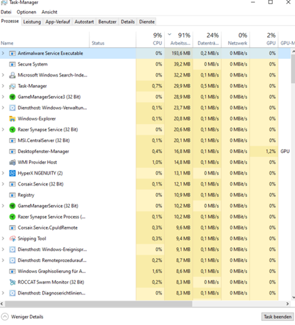Click the Diensthost: Diagnoserichtlinien icon
The height and width of the screenshot is (325, 295).
(x=12, y=293)
